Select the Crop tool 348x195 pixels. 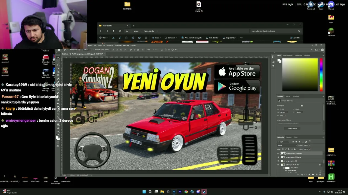[58, 72]
